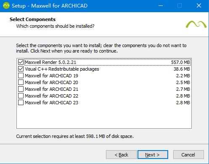The image size is (209, 164).
Task: Uncheck Visual C++ Redistributable packages
Action: pos(21,69)
